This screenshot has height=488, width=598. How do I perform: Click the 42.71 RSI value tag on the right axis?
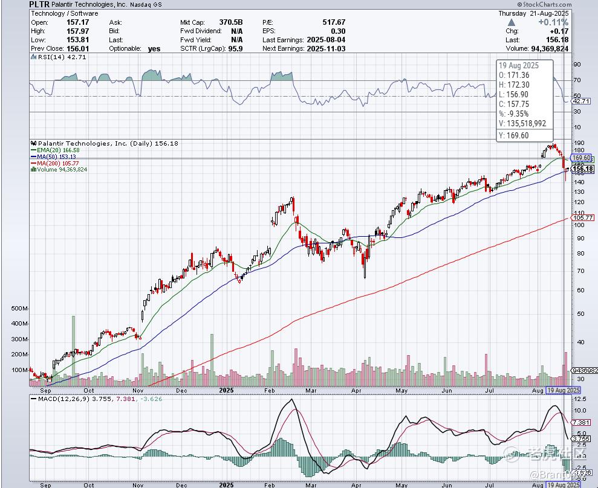click(582, 101)
